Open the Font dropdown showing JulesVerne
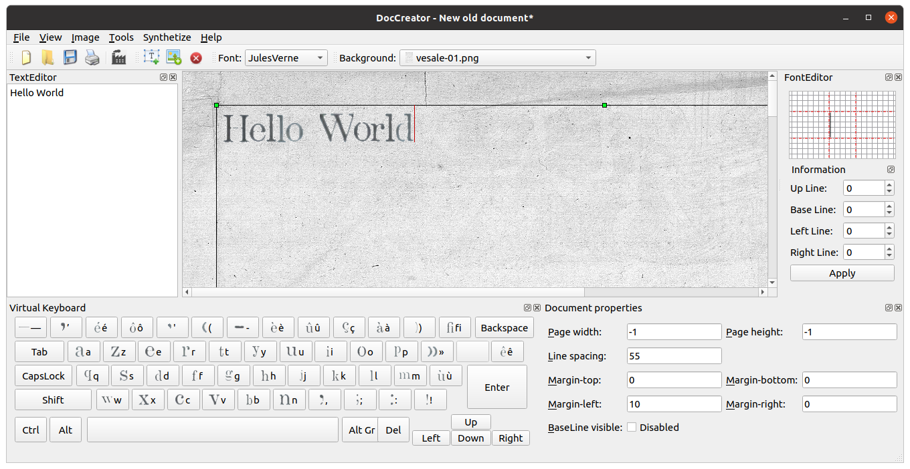The height and width of the screenshot is (469, 910). pos(286,58)
